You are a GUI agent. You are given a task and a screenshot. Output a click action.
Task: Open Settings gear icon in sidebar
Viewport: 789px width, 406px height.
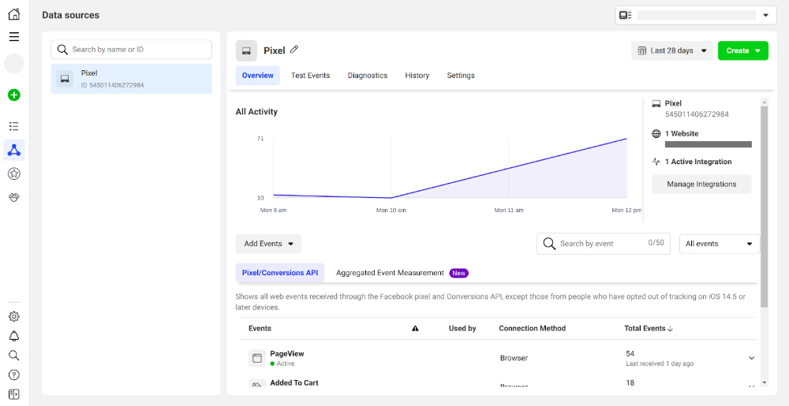point(13,317)
